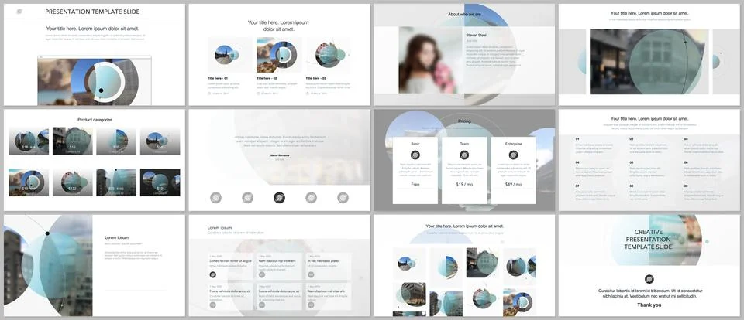The width and height of the screenshot is (744, 320).
Task: Open the $58 product thumbnail
Action: pos(160,141)
